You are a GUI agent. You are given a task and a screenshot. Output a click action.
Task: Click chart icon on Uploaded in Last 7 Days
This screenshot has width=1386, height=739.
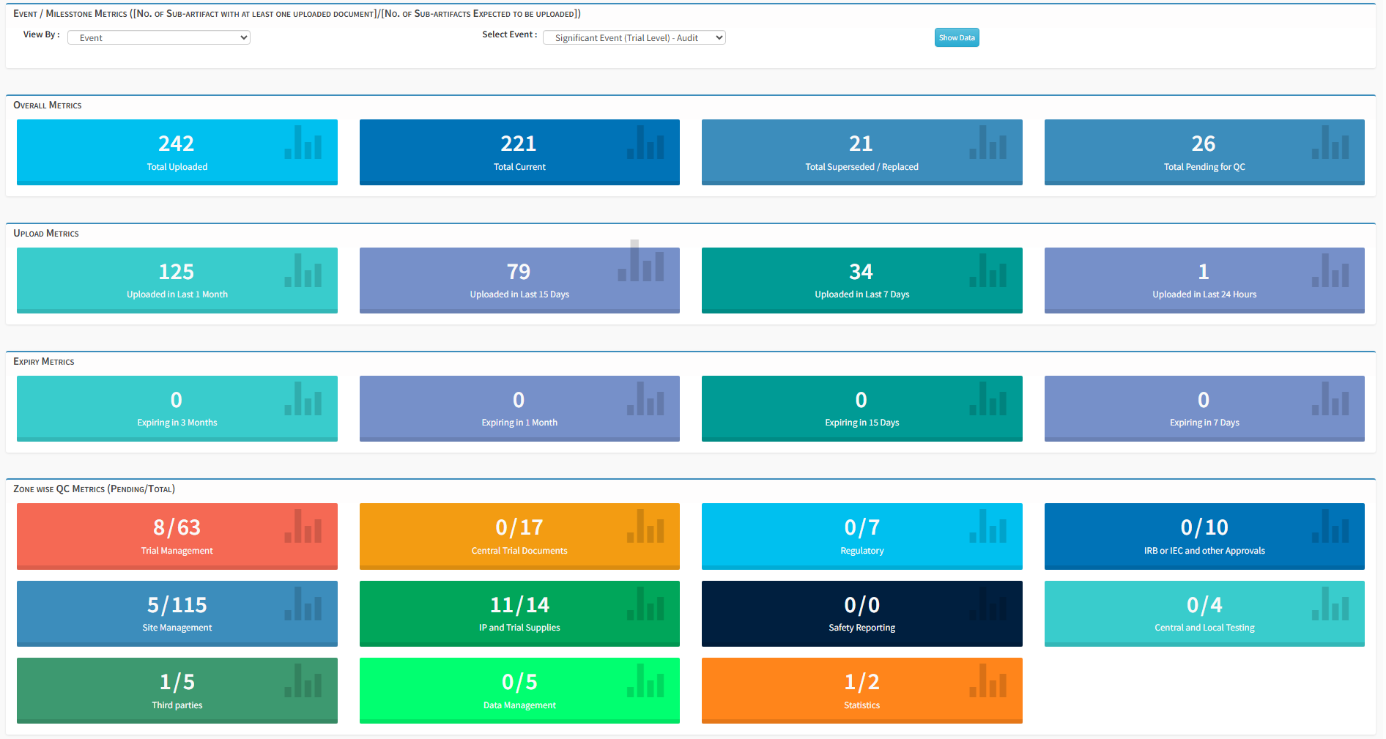pos(987,271)
